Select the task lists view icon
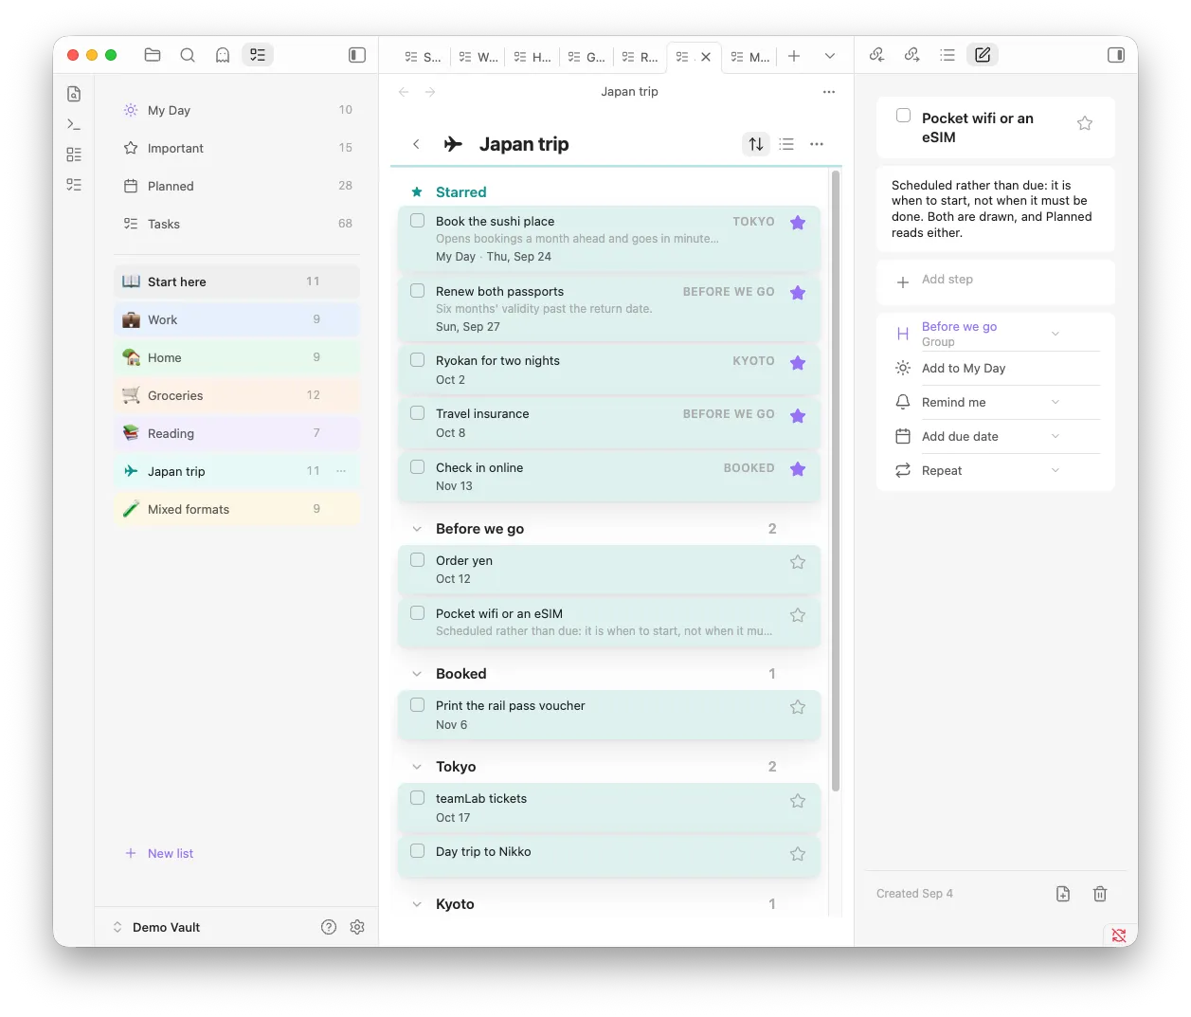Image resolution: width=1191 pixels, height=1017 pixels. point(258,55)
